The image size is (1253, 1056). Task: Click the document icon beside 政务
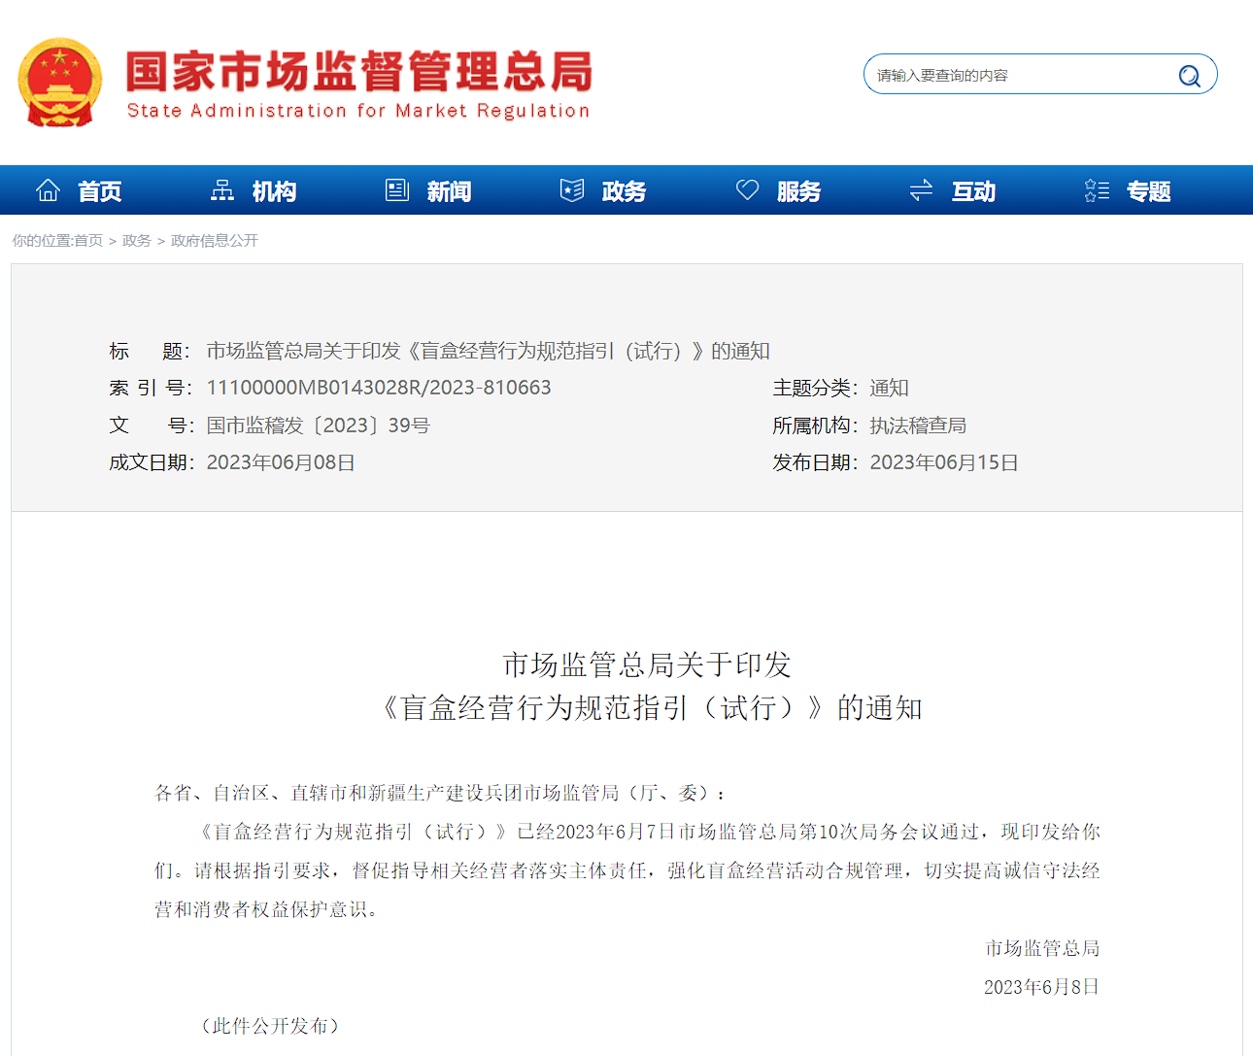572,190
